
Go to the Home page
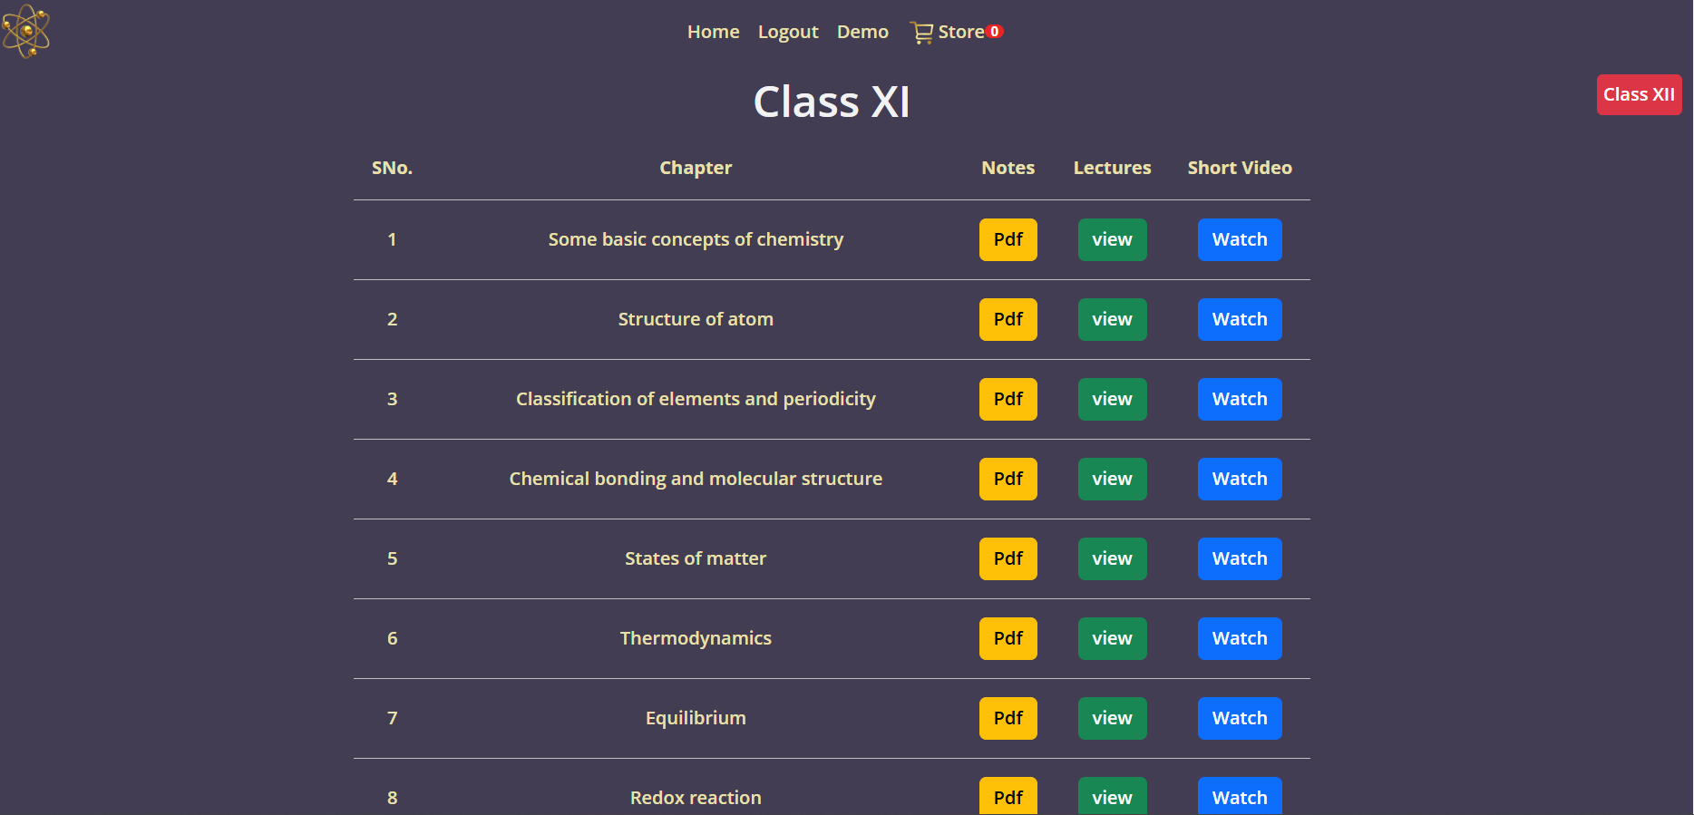713,32
